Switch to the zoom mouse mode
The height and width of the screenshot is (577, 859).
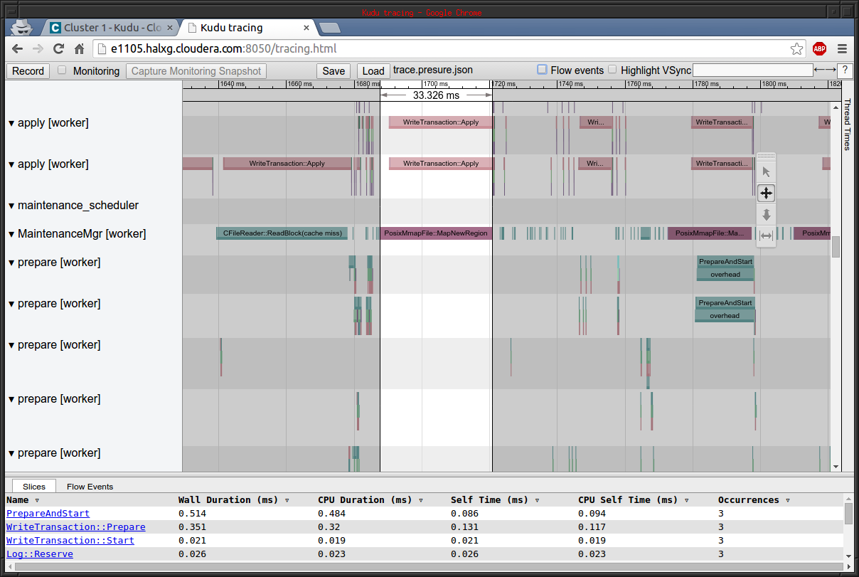click(x=766, y=214)
